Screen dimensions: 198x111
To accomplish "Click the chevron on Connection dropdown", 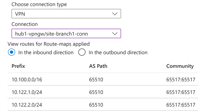I will click(x=115, y=34).
